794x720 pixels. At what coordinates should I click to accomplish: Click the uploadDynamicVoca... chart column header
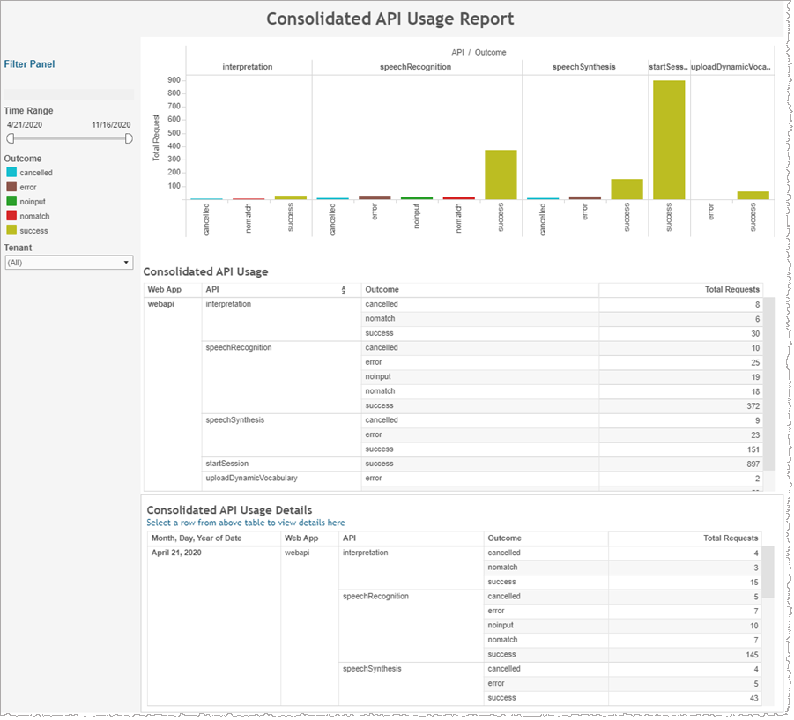coord(731,67)
